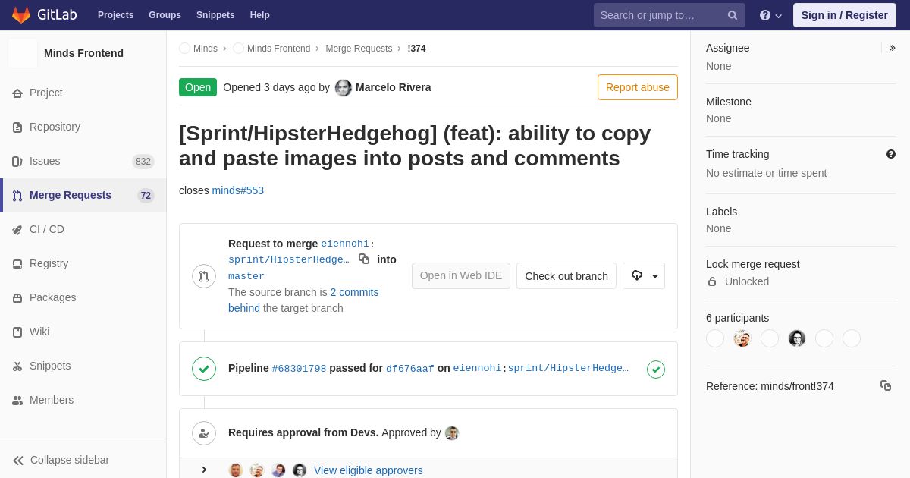The image size is (910, 478).
Task: Click Sign in / Register button
Action: tap(844, 15)
